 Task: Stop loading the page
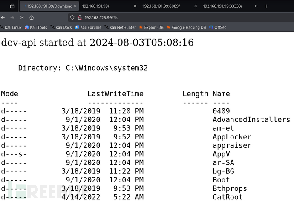(22, 17)
